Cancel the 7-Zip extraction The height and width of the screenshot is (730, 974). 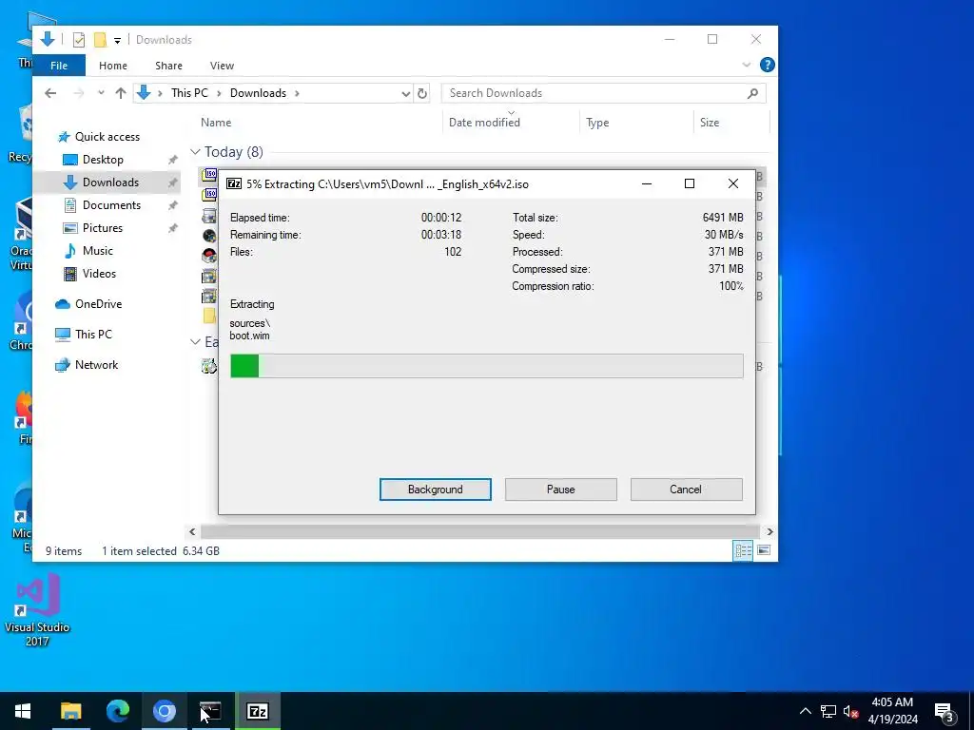pos(686,490)
